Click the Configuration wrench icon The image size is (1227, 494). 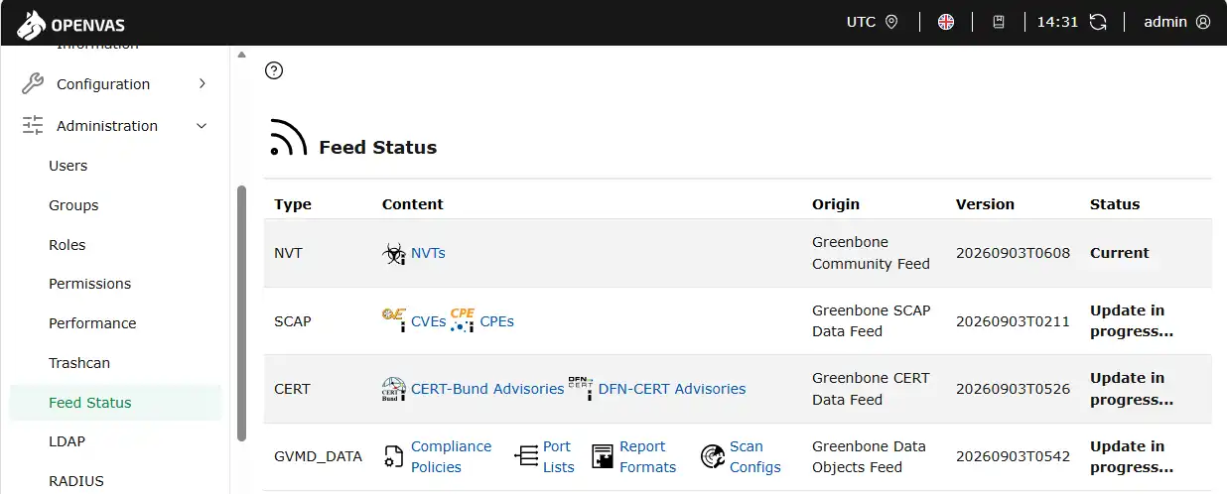pyautogui.click(x=33, y=84)
